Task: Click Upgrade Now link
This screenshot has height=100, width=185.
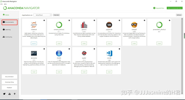Action: (159, 8)
